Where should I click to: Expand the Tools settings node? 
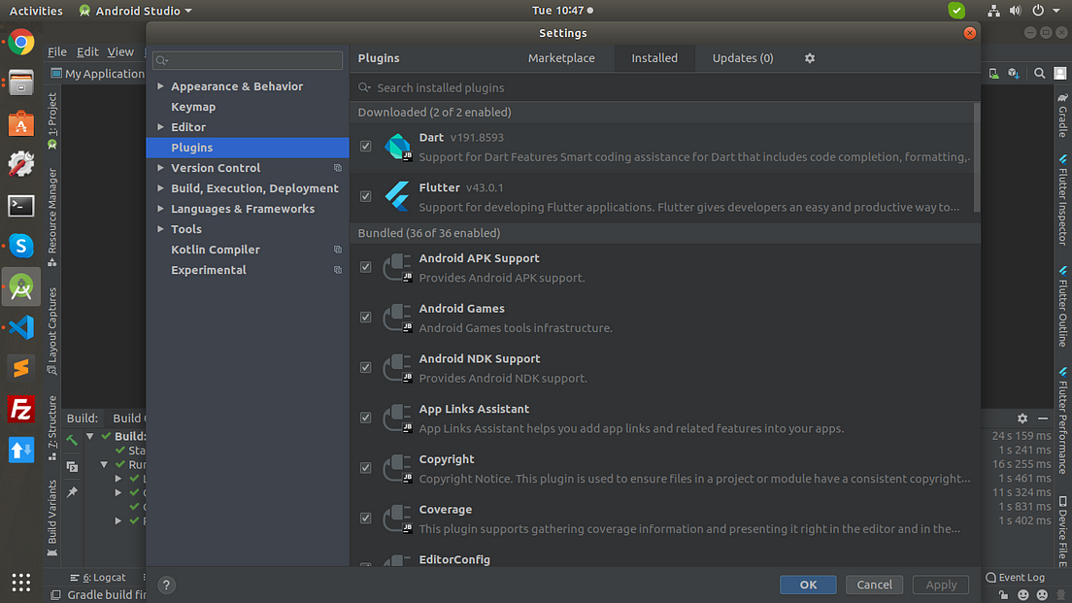pos(160,229)
